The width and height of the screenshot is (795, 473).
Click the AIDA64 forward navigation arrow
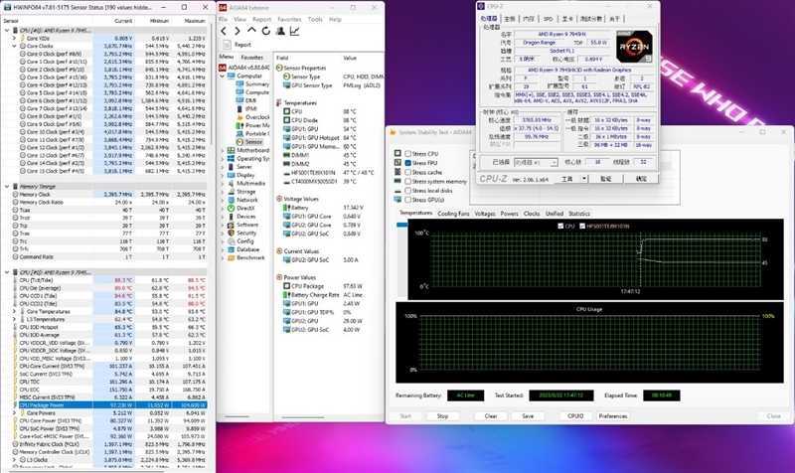237,32
